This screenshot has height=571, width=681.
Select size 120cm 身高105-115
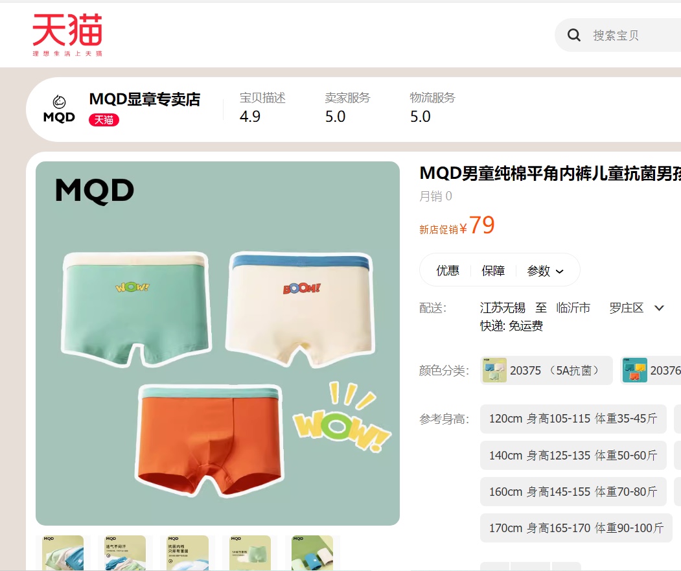click(573, 419)
